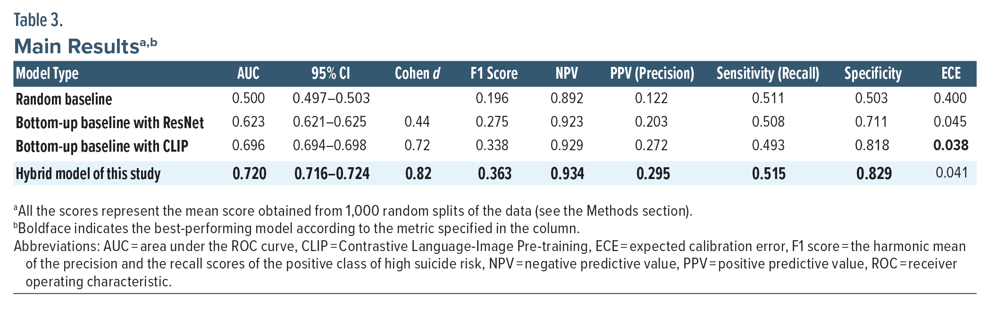Select the hybrid model AUC value 0.720

click(249, 173)
